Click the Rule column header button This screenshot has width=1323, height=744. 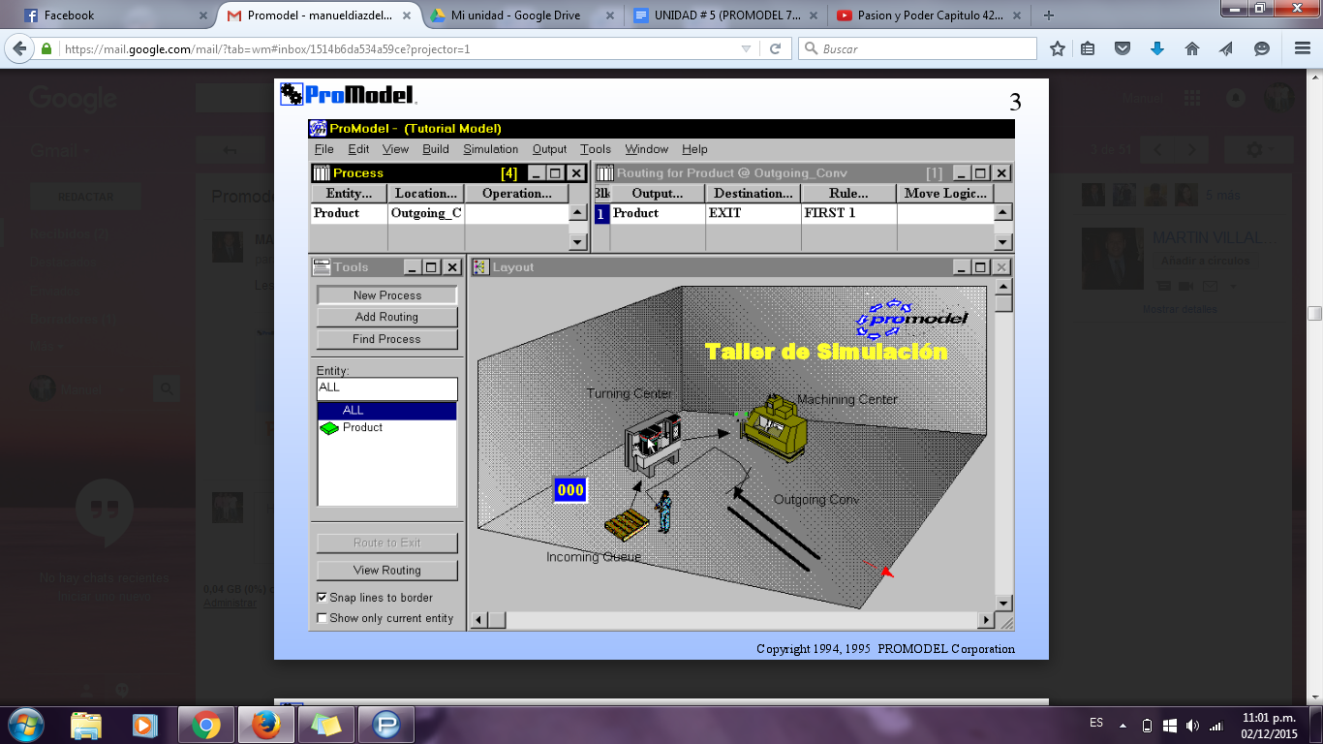[849, 194]
